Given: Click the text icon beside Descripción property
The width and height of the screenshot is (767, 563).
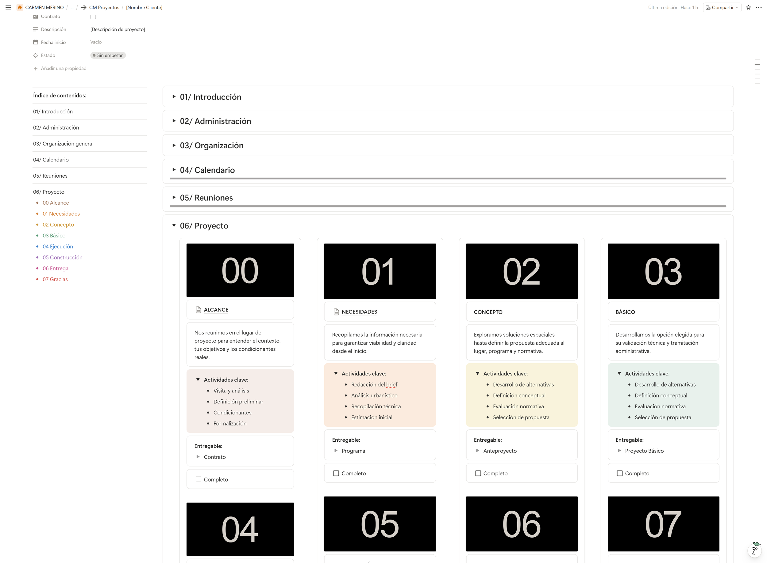Looking at the screenshot, I should coord(36,29).
